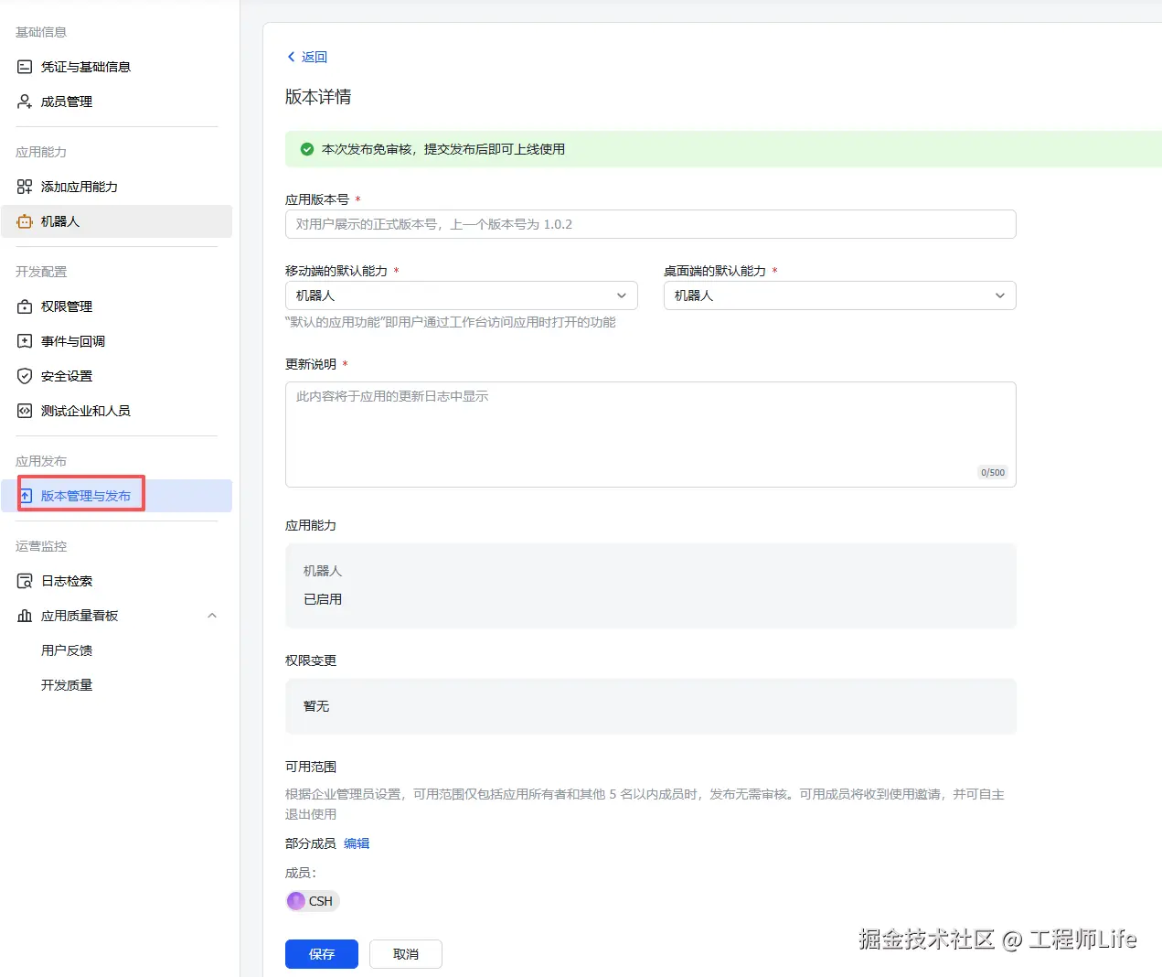Image resolution: width=1162 pixels, height=977 pixels.
Task: Click the 更新说明 text area
Action: [650, 435]
